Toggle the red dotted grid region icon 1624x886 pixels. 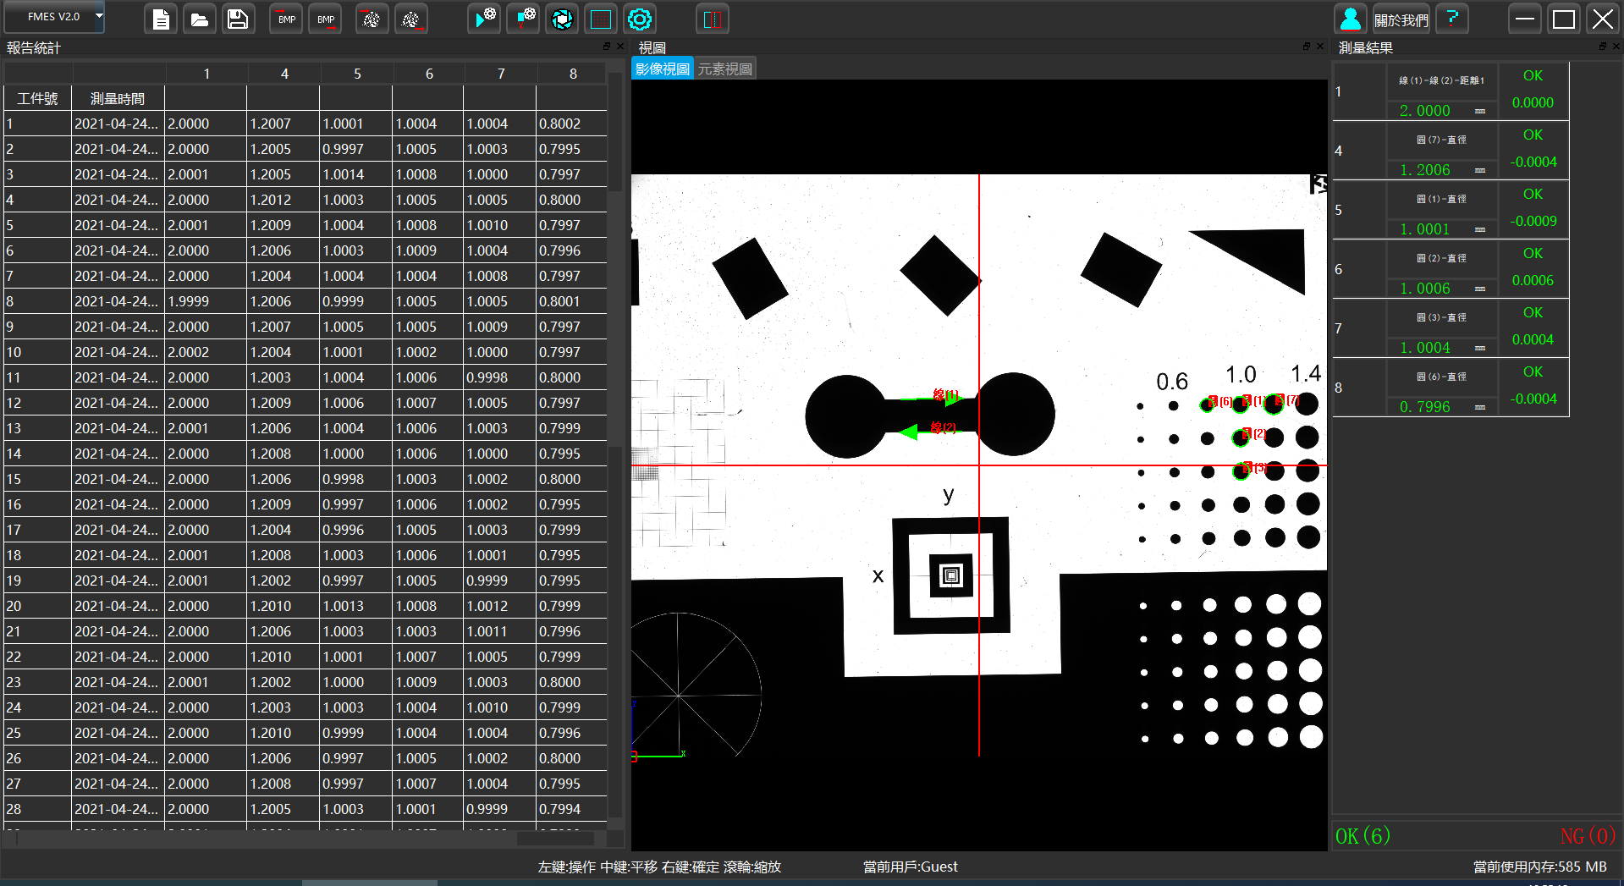(601, 19)
